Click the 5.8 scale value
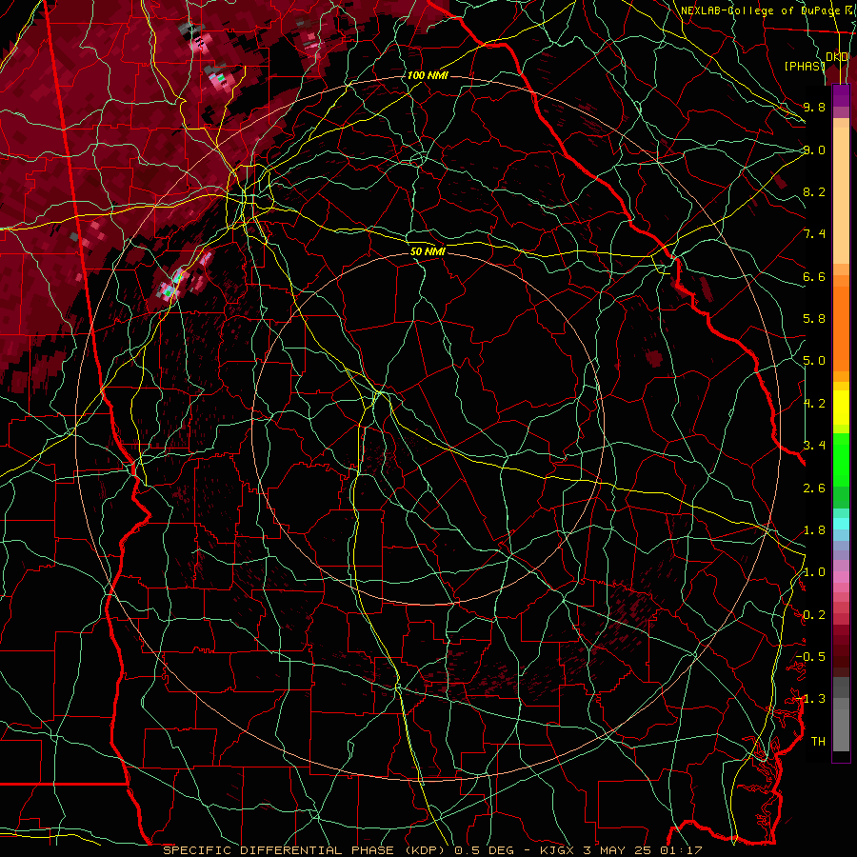The height and width of the screenshot is (857, 857). [x=814, y=319]
